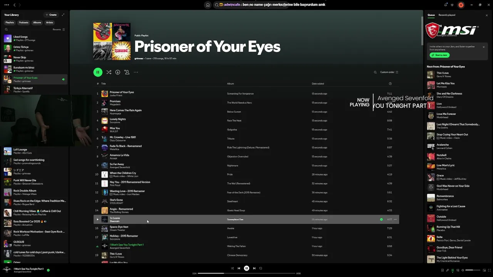The image size is (493, 277).
Task: Adjust the volume slider
Action: pyautogui.click(x=473, y=270)
